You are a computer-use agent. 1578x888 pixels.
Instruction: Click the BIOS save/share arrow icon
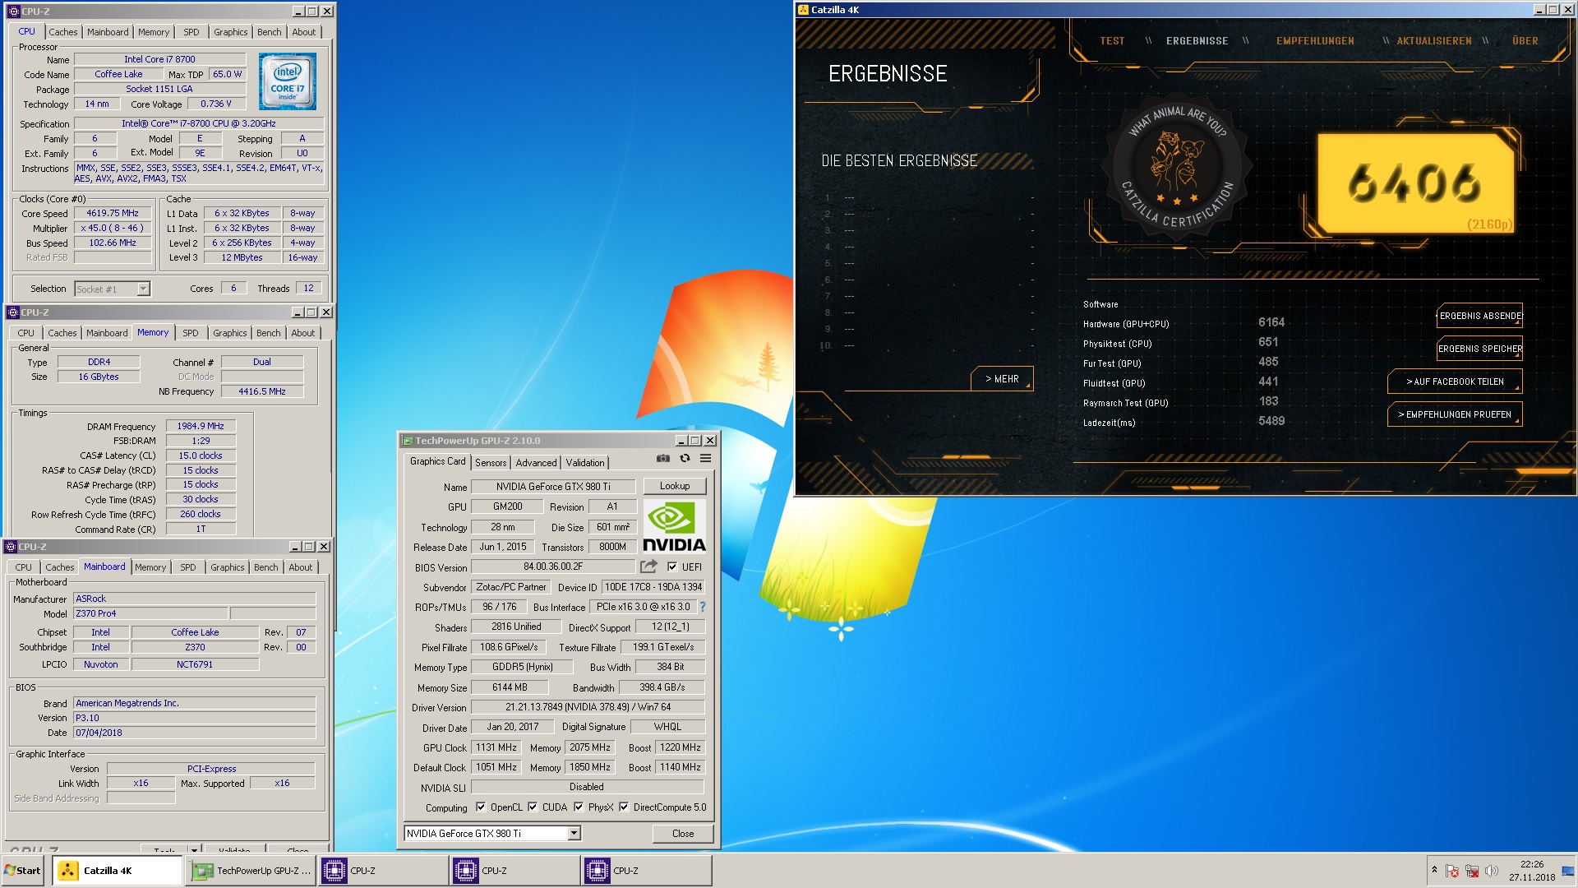649,567
